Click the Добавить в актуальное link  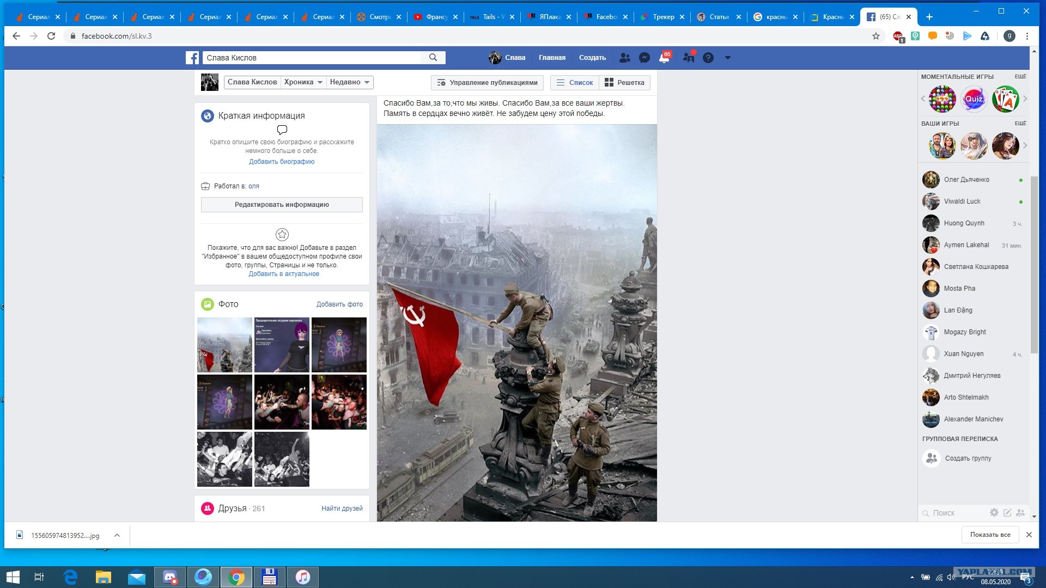click(284, 274)
